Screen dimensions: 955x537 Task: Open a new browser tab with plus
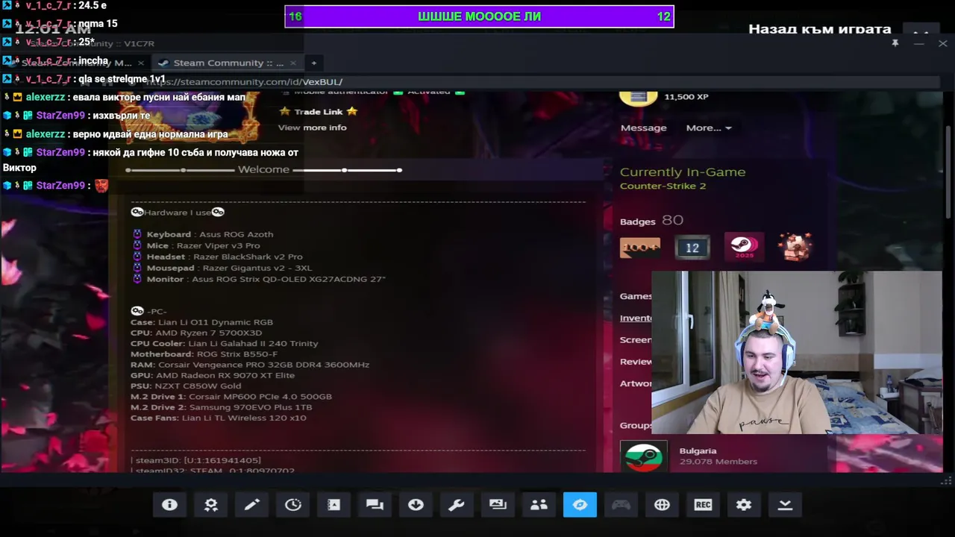314,63
